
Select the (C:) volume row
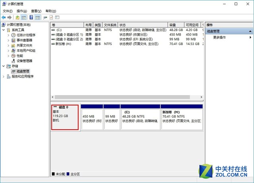pyautogui.click(x=127, y=30)
